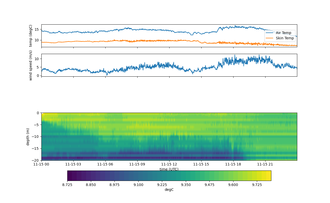This screenshot has height=203, width=330.
Task: Click the 8.725 colorbar tick label
Action: pyautogui.click(x=67, y=185)
